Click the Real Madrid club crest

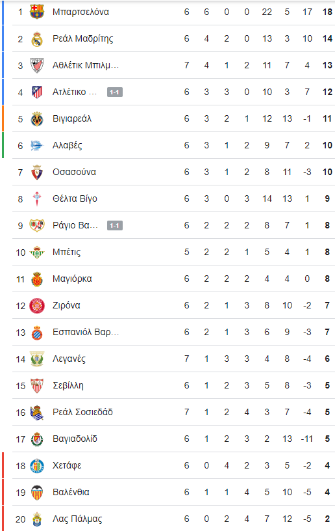37,38
